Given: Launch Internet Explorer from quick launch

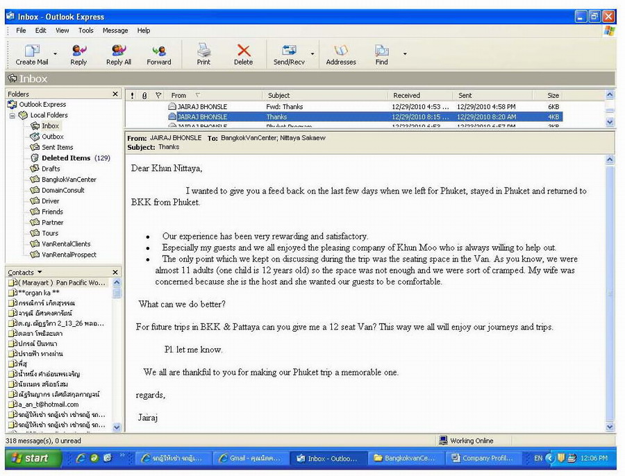Looking at the screenshot, I should [x=81, y=458].
